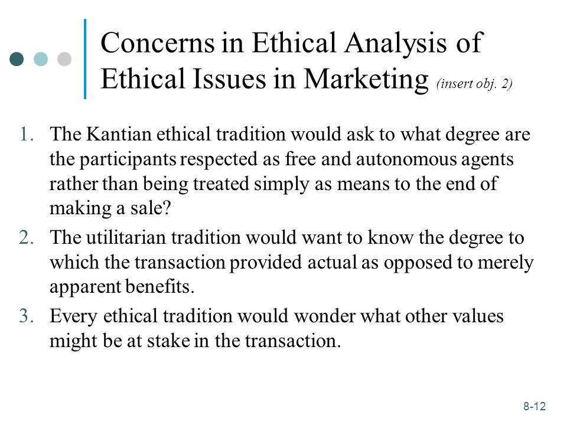Click the word 'Kantian' in point one
Image resolution: width=567 pixels, height=425 pixels.
pyautogui.click(x=119, y=134)
